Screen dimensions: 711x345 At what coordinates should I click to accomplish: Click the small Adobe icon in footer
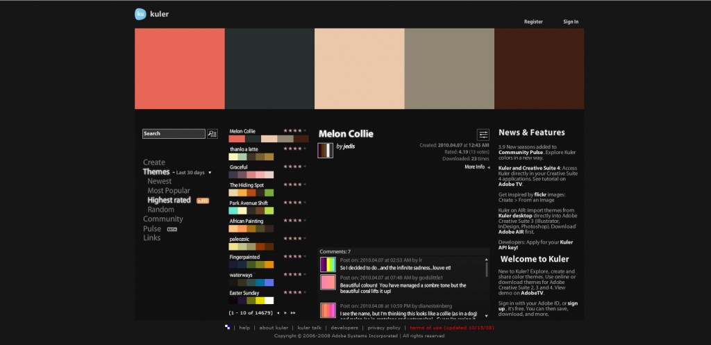click(x=228, y=327)
